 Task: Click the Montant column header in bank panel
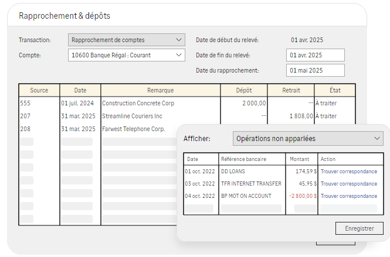(299, 159)
